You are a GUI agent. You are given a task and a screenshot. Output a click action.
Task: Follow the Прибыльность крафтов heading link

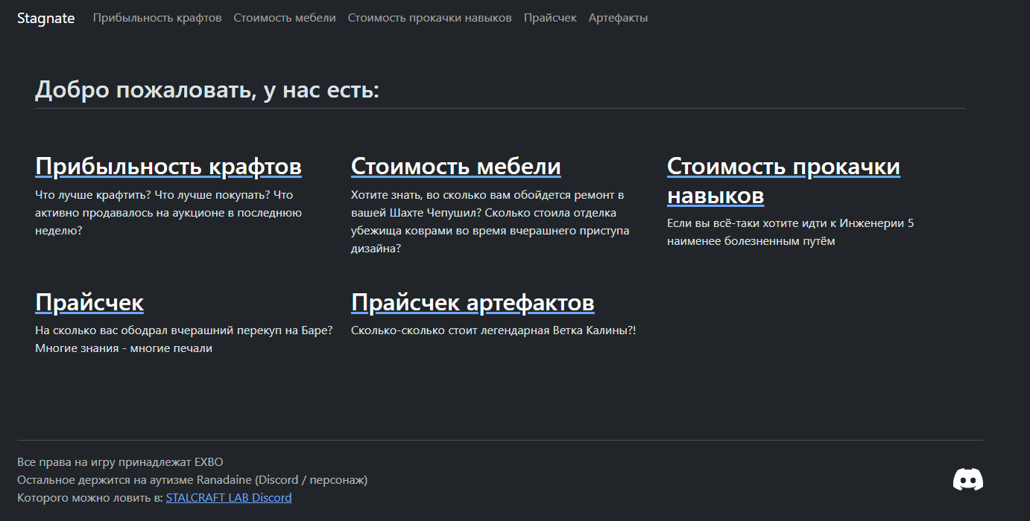point(168,166)
